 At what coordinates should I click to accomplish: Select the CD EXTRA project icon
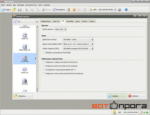(25, 59)
